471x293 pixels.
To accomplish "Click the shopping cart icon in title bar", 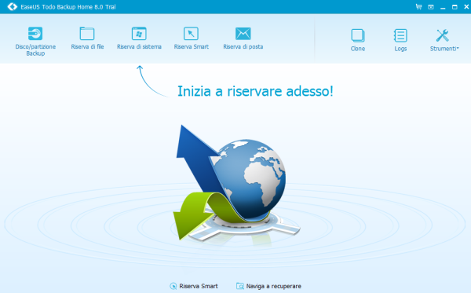I will [418, 6].
